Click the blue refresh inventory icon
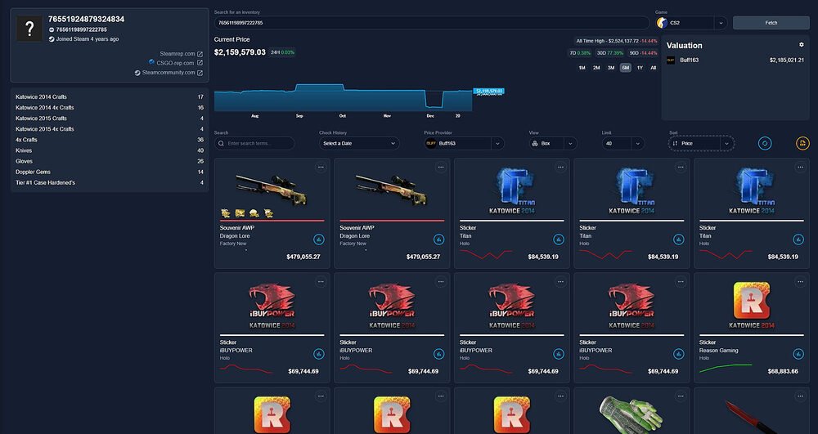This screenshot has width=818, height=434. tap(765, 143)
